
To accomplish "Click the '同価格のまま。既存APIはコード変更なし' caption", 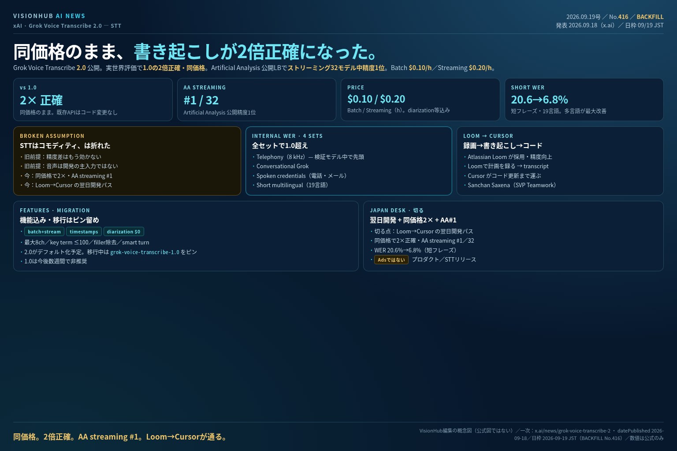I will 69,112.
